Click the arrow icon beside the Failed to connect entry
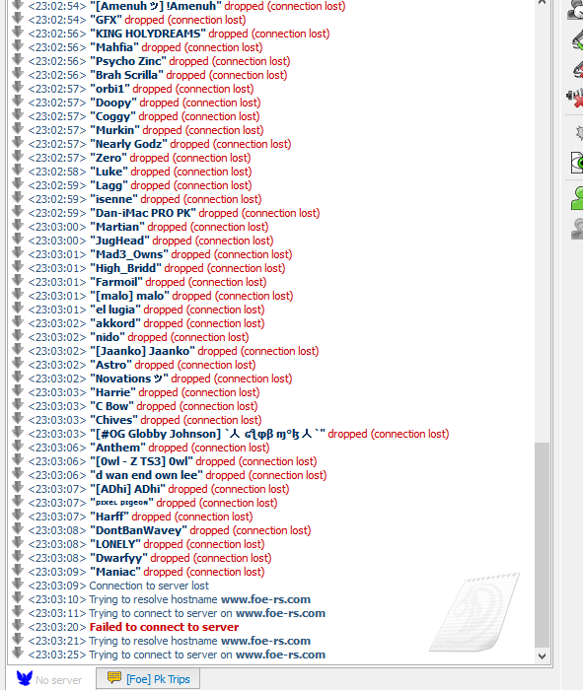 (18, 625)
